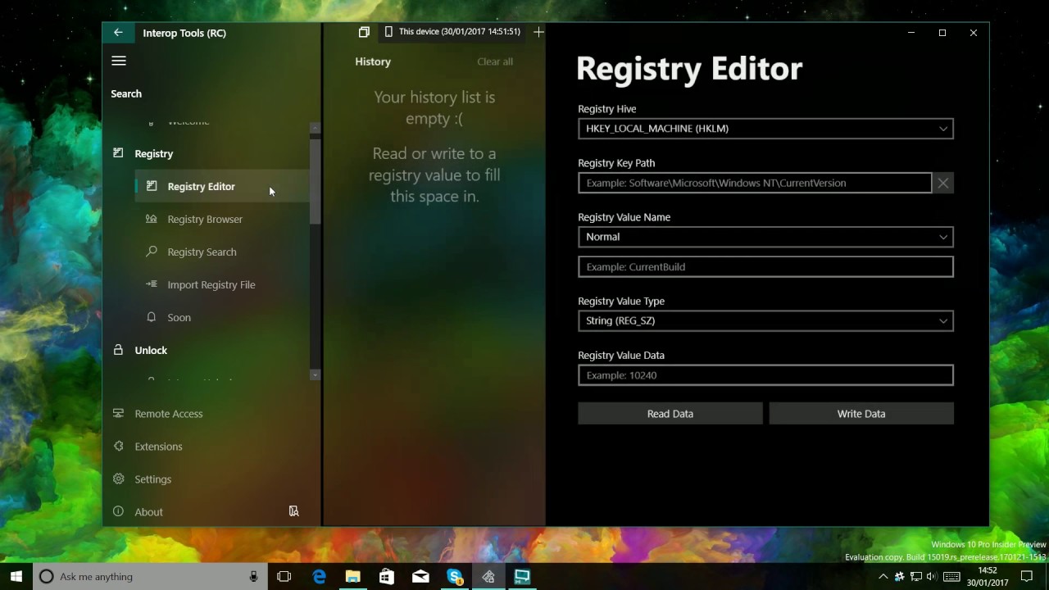Open the Extensions page
Screen dimensions: 1049x590
click(158, 446)
